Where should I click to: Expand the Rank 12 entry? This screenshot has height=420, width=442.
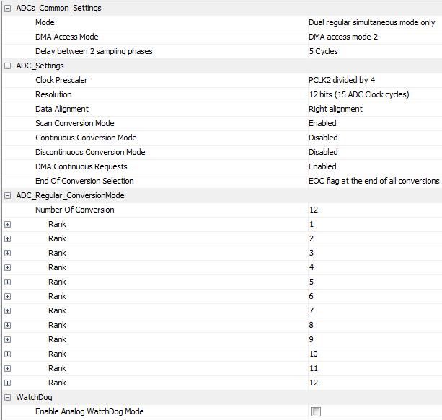7,383
